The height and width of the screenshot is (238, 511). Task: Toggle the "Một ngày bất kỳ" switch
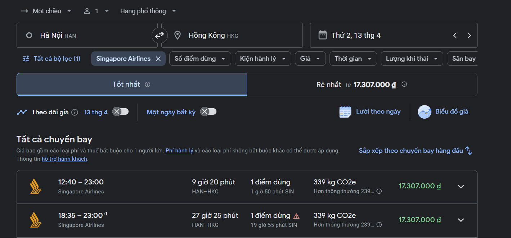click(x=208, y=111)
